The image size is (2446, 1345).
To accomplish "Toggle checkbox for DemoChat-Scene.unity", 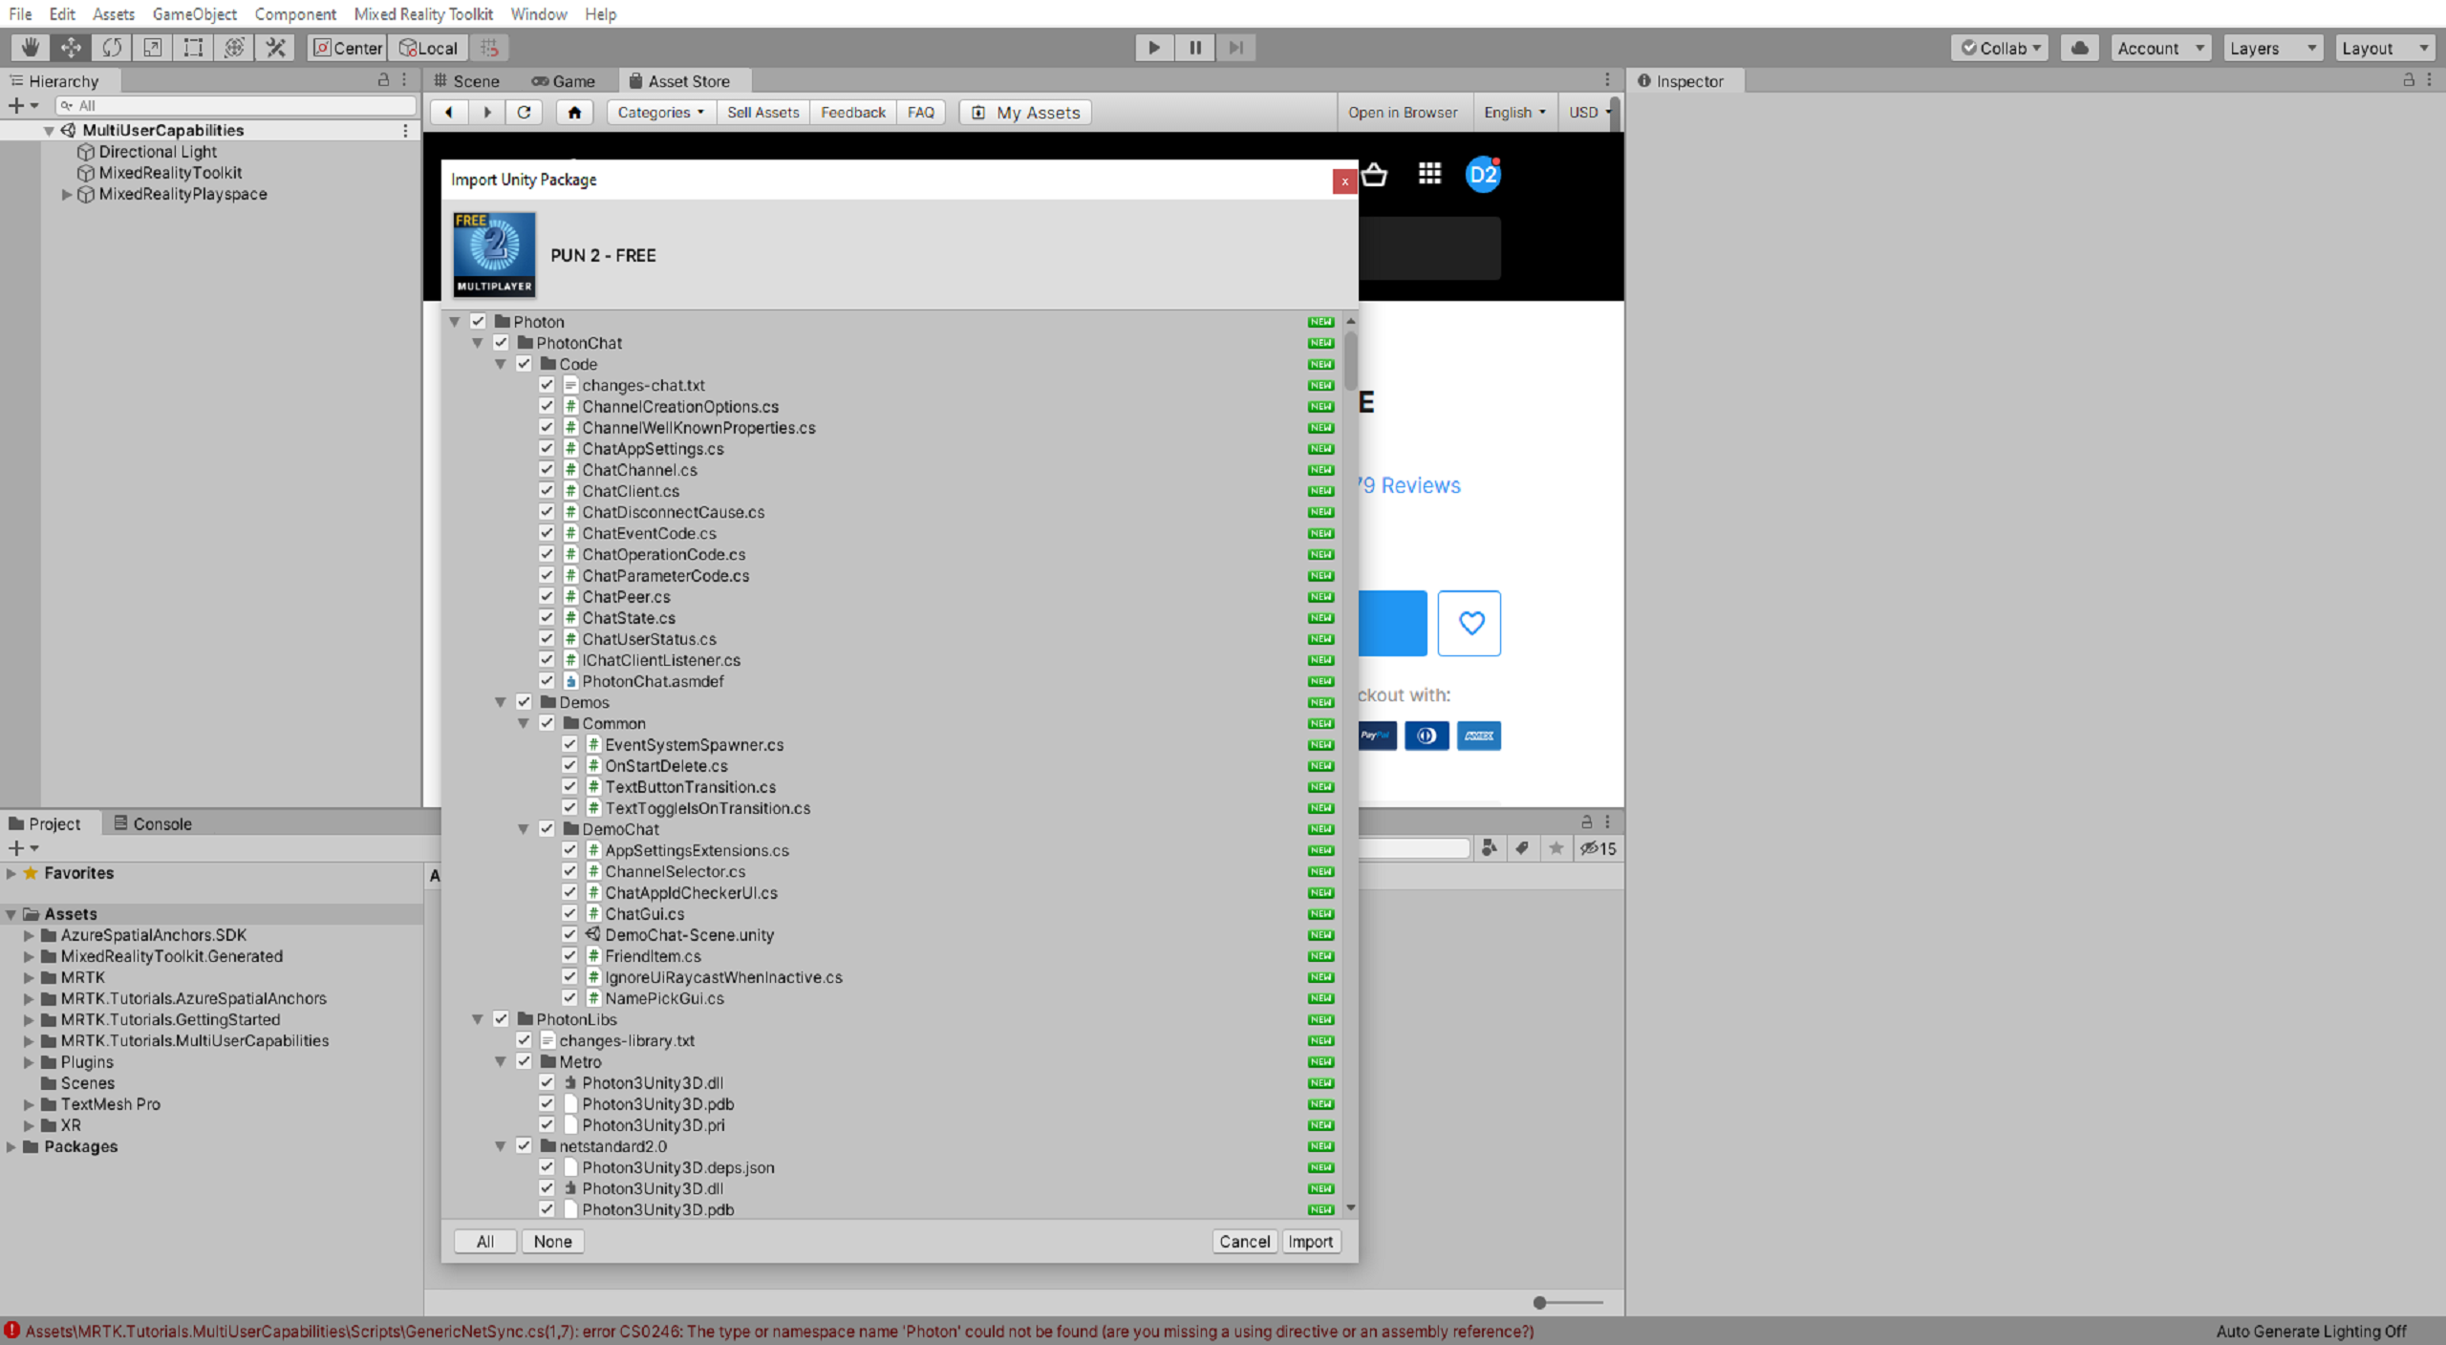I will tap(569, 934).
